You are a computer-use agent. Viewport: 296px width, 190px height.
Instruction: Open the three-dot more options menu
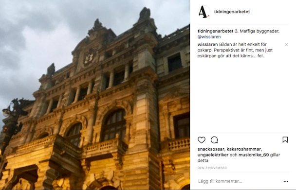click(x=286, y=181)
